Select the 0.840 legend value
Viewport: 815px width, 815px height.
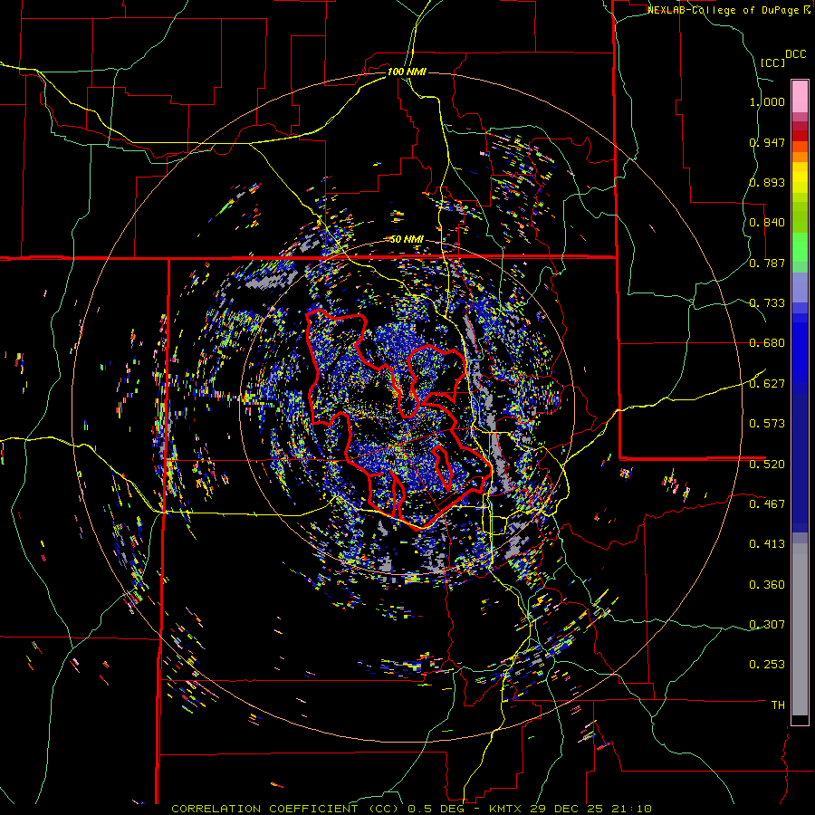click(x=767, y=223)
